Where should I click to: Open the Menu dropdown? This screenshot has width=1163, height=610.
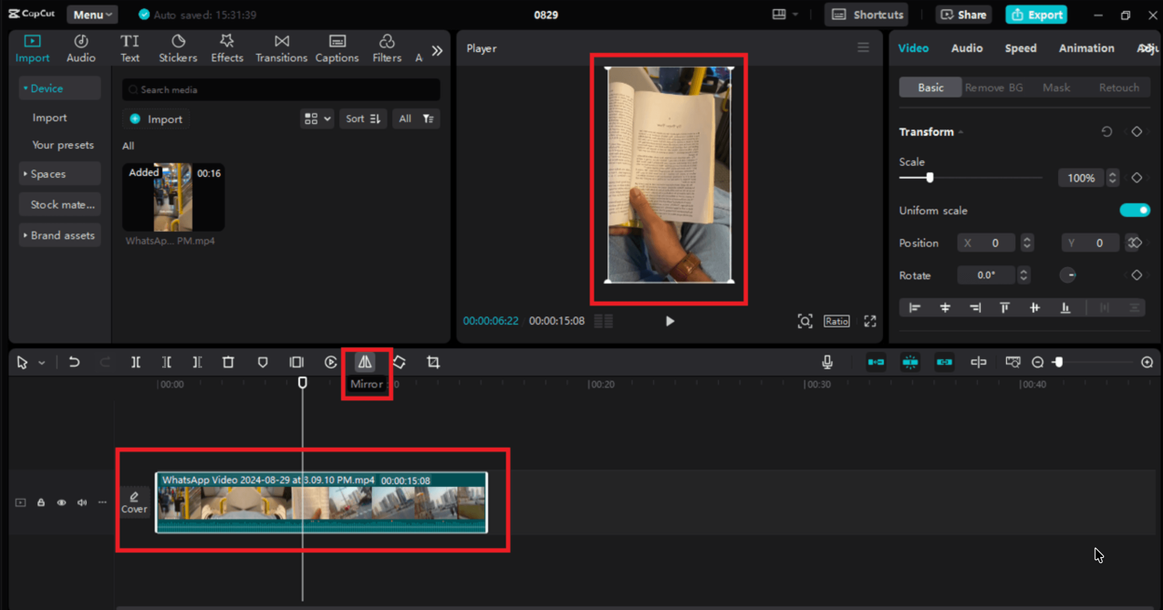[x=93, y=15]
